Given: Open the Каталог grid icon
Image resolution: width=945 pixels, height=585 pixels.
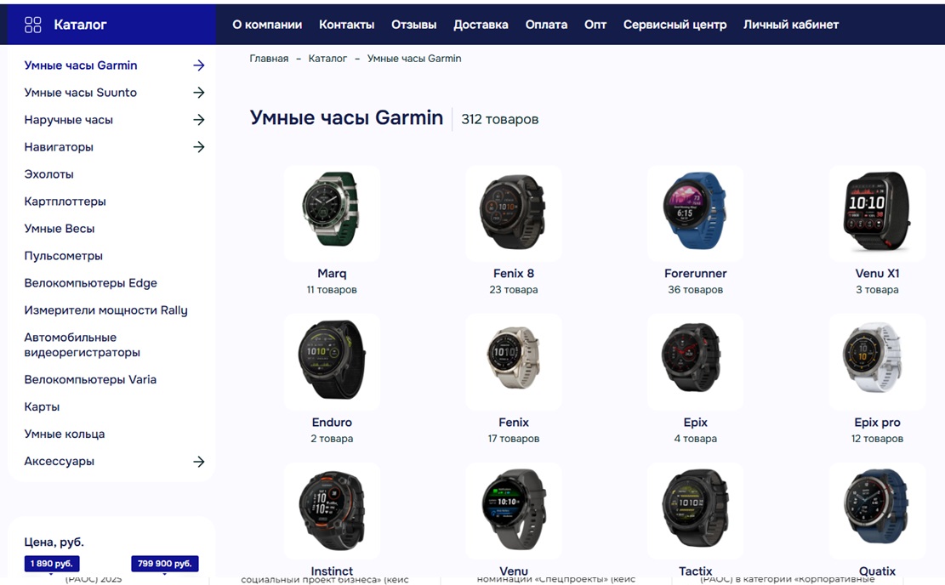Looking at the screenshot, I should tap(32, 25).
